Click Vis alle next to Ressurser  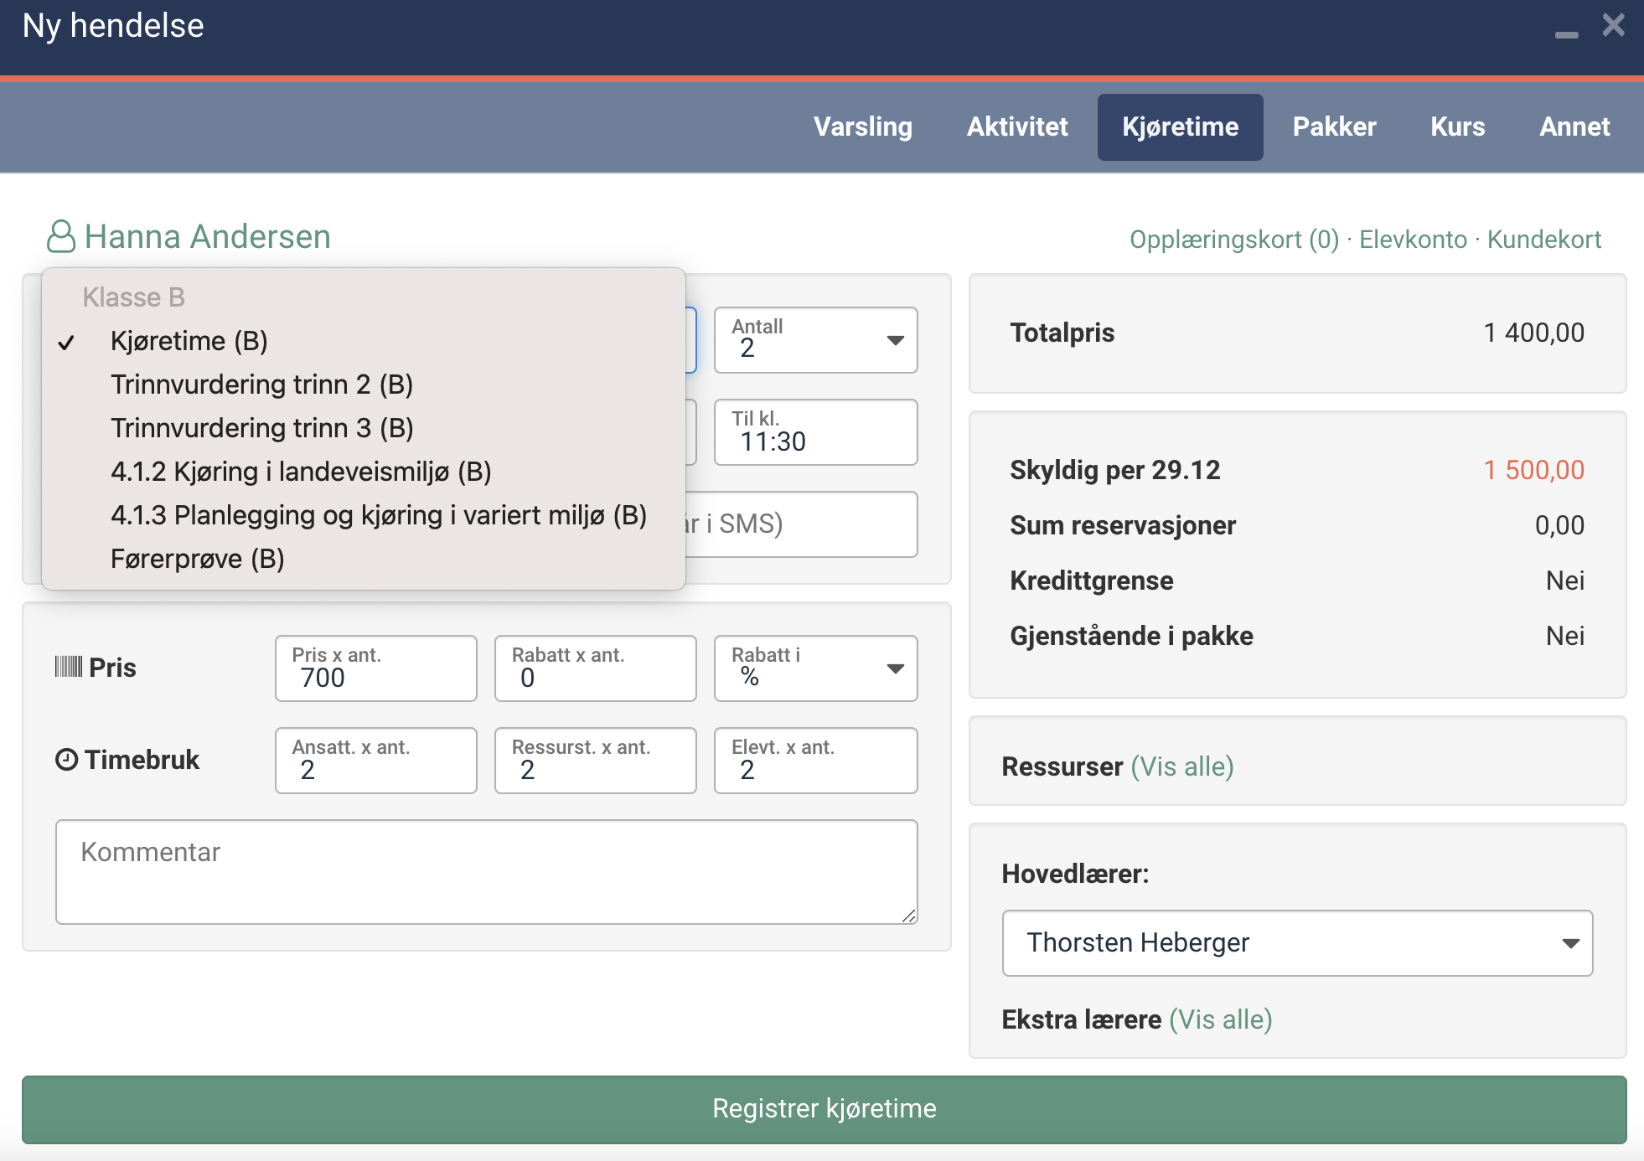pos(1182,766)
